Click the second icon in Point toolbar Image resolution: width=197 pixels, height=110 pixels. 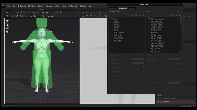173,15
